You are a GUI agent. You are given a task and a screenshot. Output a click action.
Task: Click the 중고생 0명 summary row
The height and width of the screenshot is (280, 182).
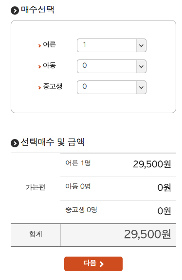click(118, 211)
